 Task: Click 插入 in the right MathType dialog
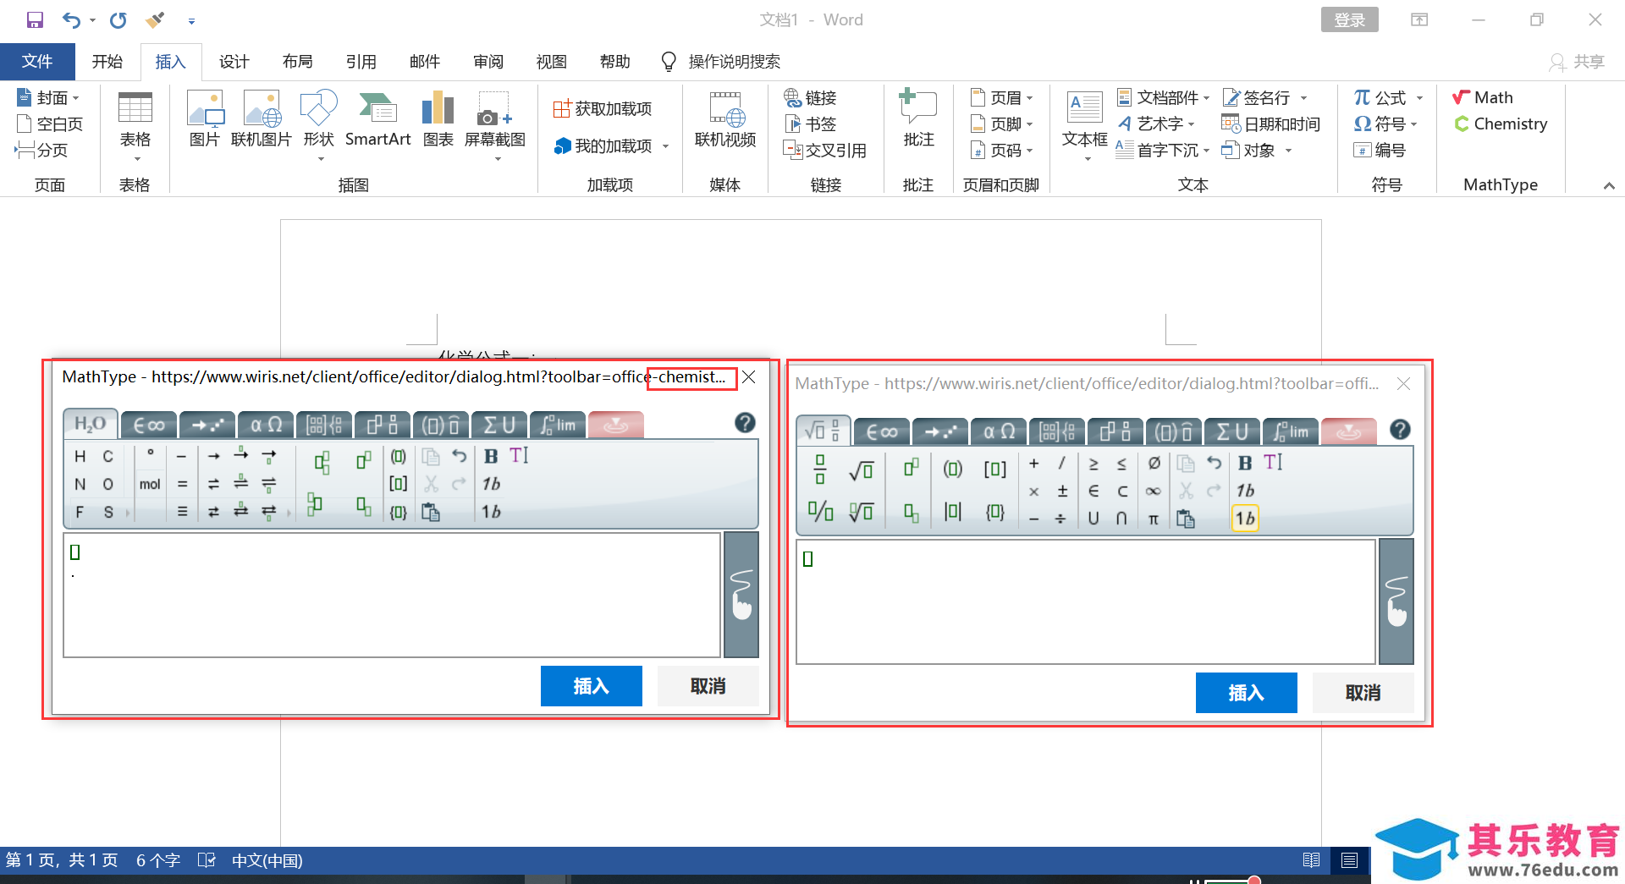[1247, 693]
